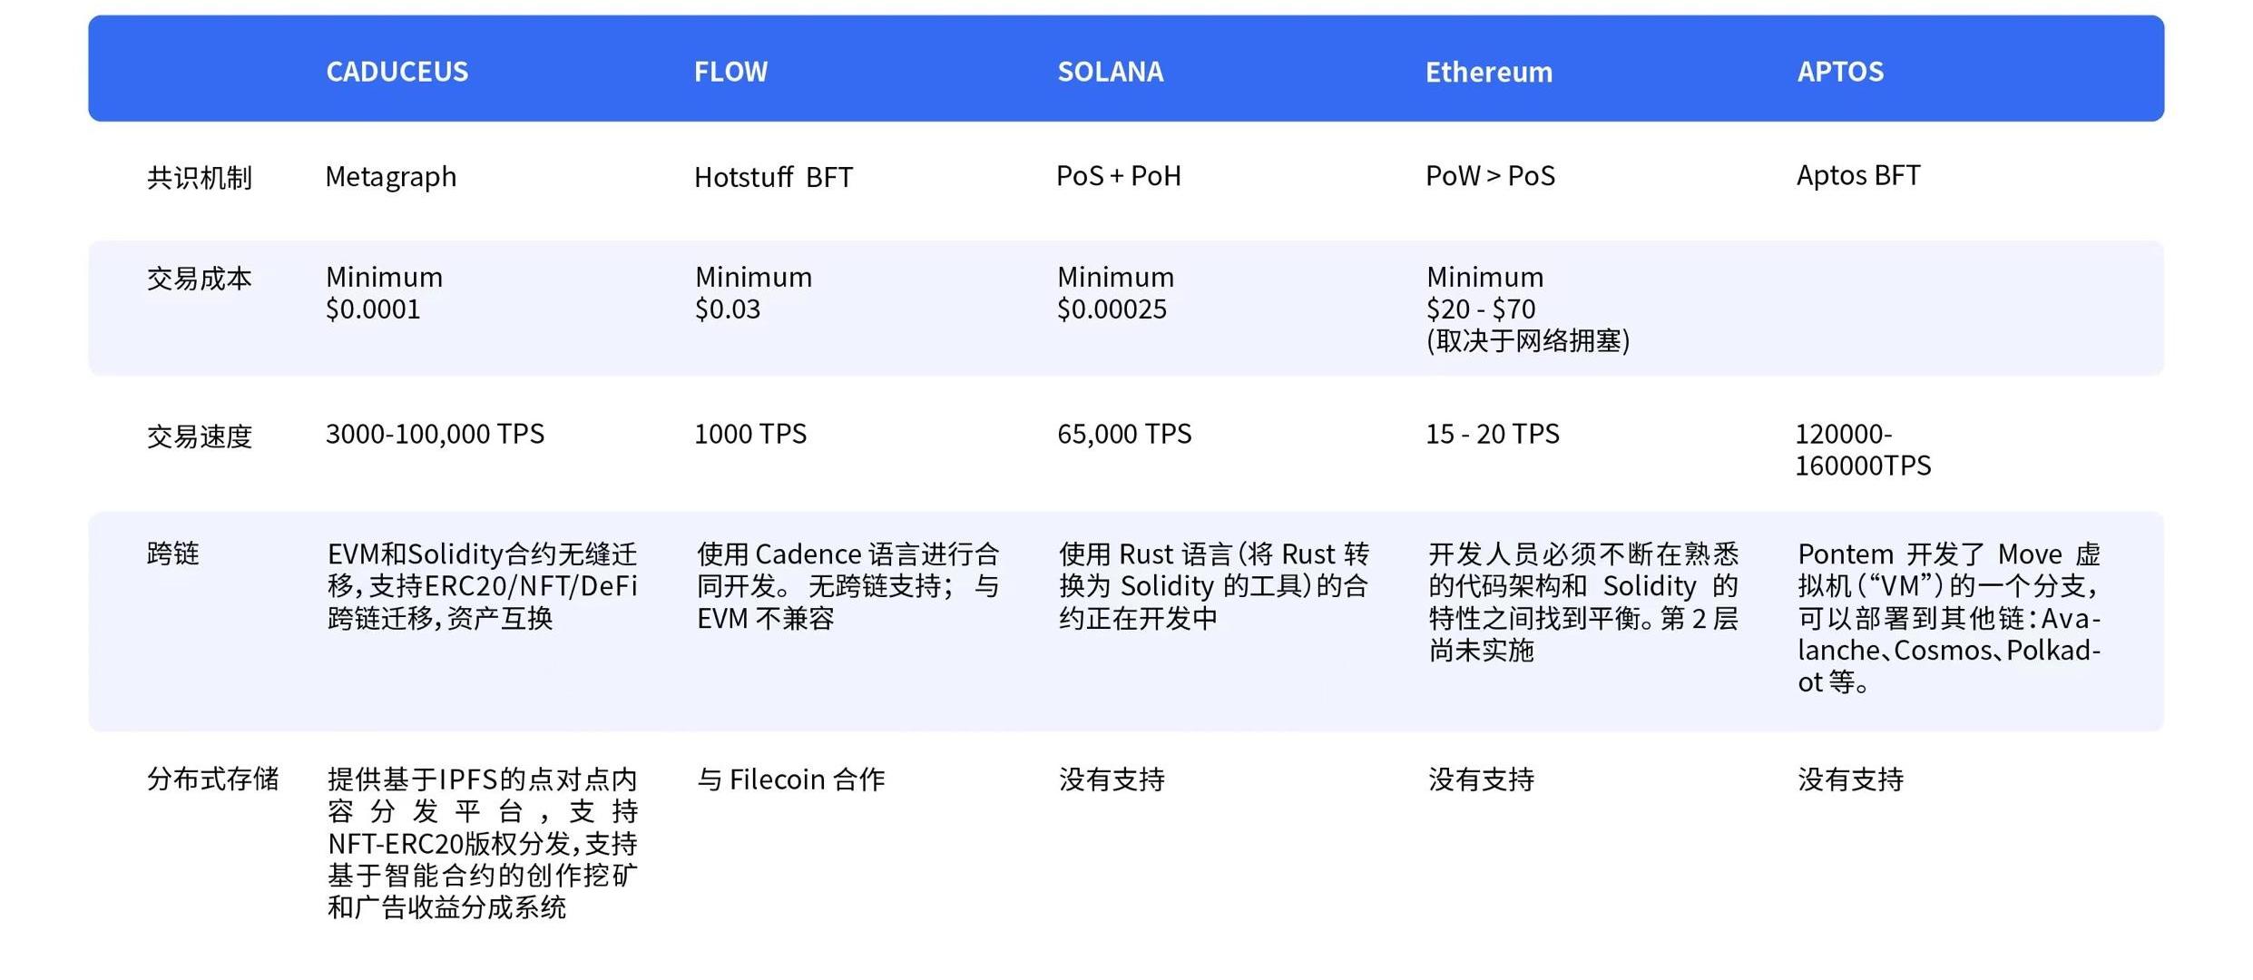
Task: Select the Minimum $0.03 cost cell
Action: click(x=753, y=292)
